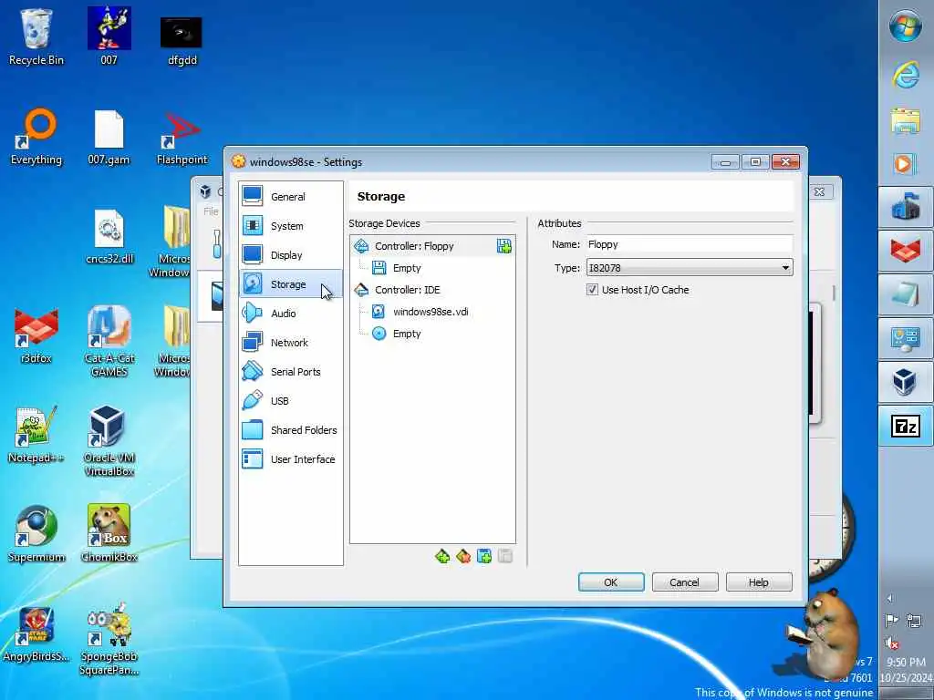The image size is (934, 700).
Task: Open Internet Explorer from taskbar
Action: coord(906,75)
